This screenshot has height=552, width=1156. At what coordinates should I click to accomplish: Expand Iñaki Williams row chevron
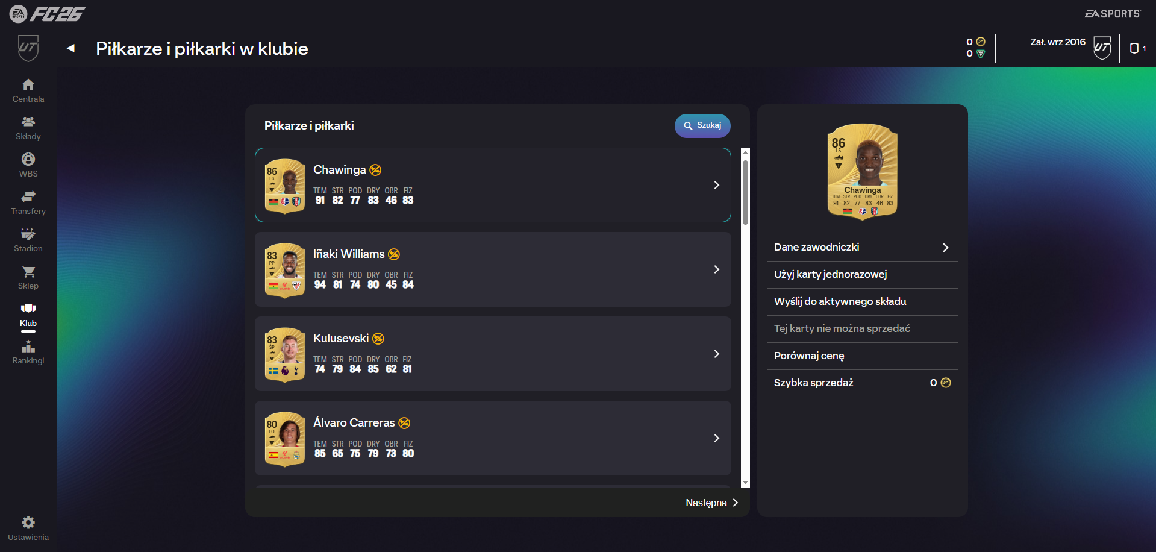(x=716, y=269)
